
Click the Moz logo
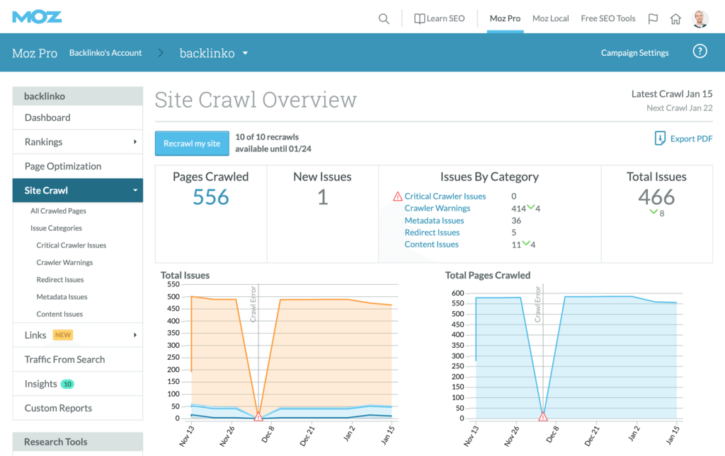[37, 17]
